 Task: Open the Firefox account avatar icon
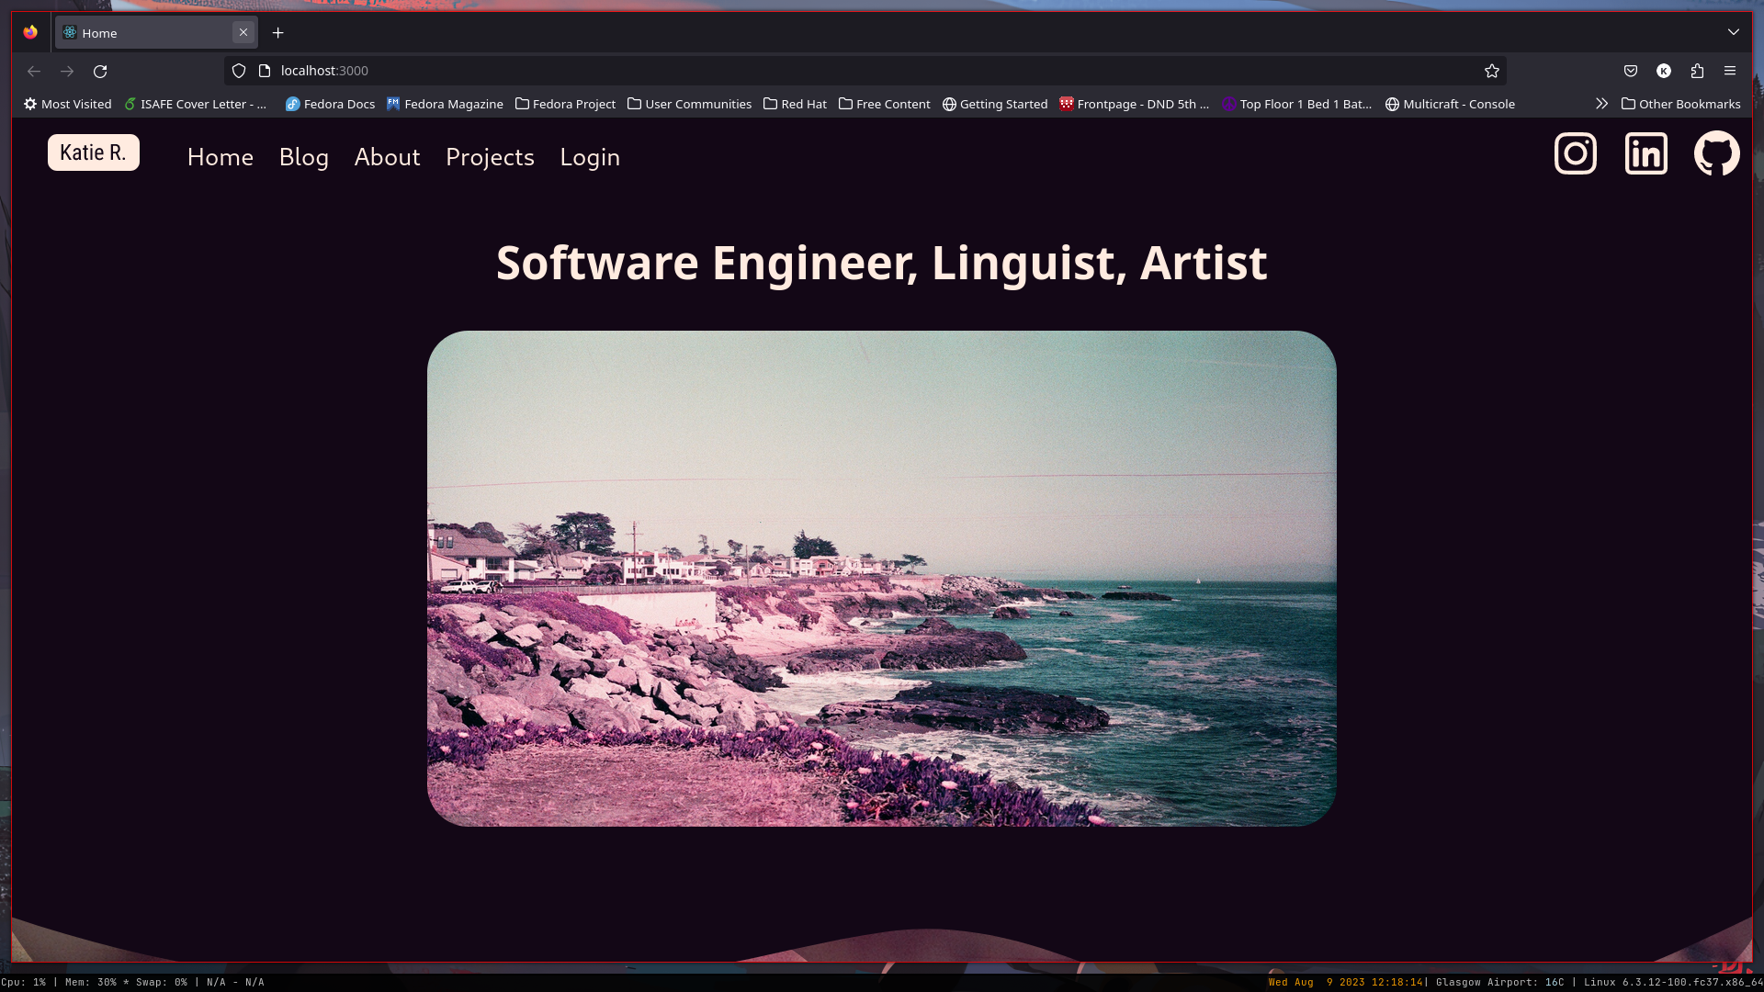tap(1664, 71)
